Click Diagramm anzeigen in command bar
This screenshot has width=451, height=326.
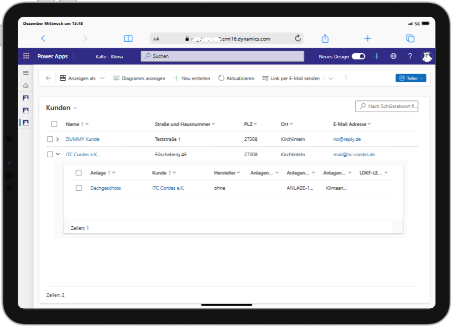tap(139, 78)
